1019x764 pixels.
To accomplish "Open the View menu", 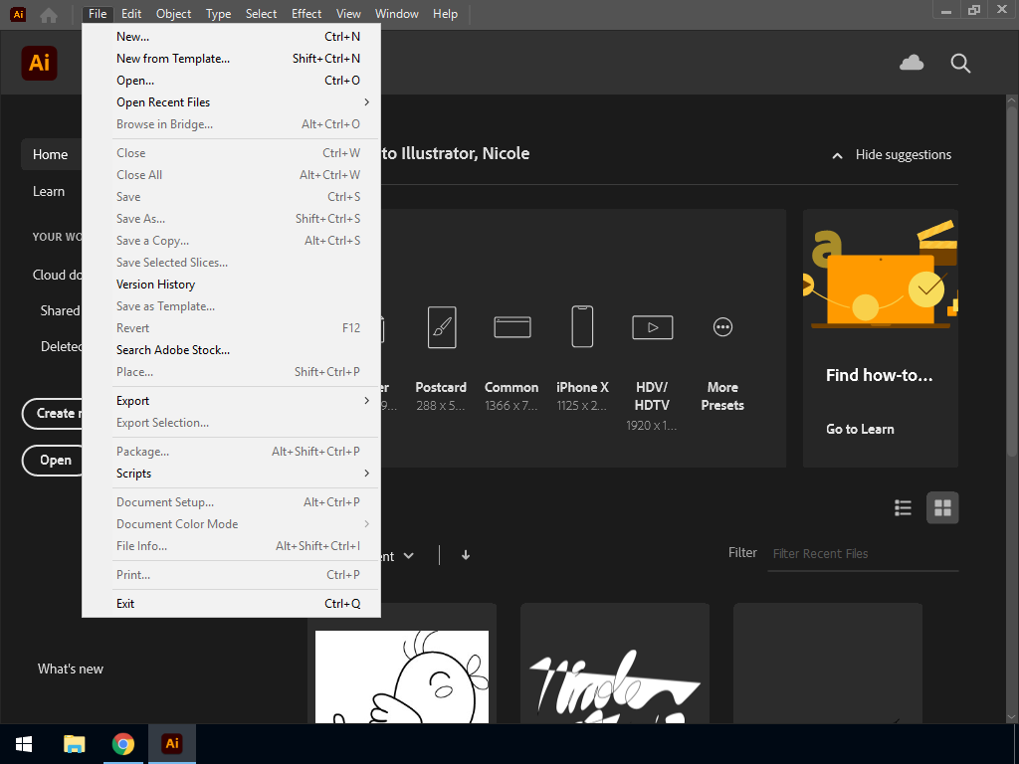I will tap(348, 14).
